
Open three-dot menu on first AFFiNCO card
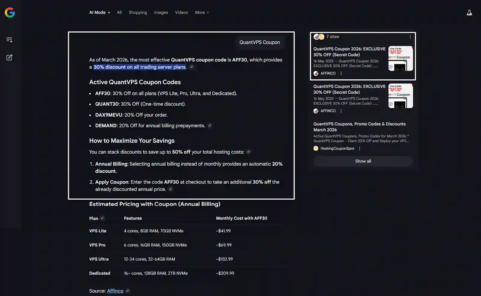pyautogui.click(x=341, y=73)
